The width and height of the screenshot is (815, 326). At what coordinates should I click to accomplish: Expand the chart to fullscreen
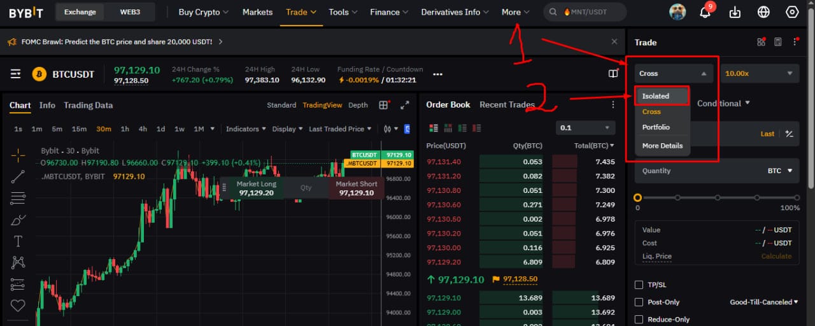coord(404,105)
